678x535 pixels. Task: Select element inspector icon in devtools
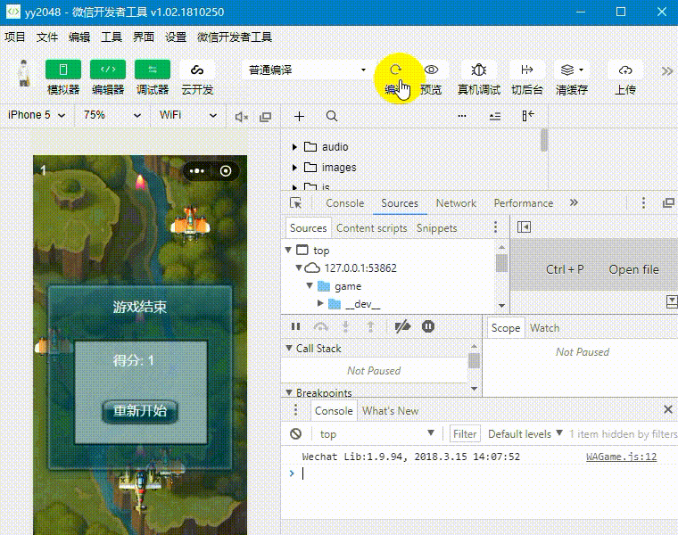(x=296, y=202)
